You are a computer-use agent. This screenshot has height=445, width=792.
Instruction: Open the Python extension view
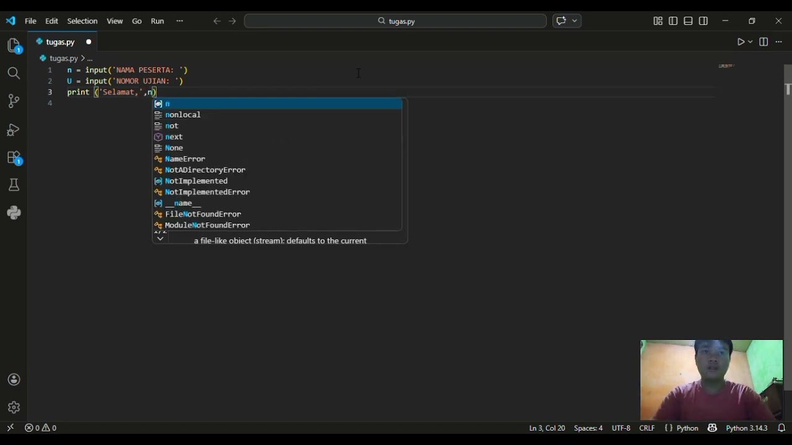(x=14, y=213)
